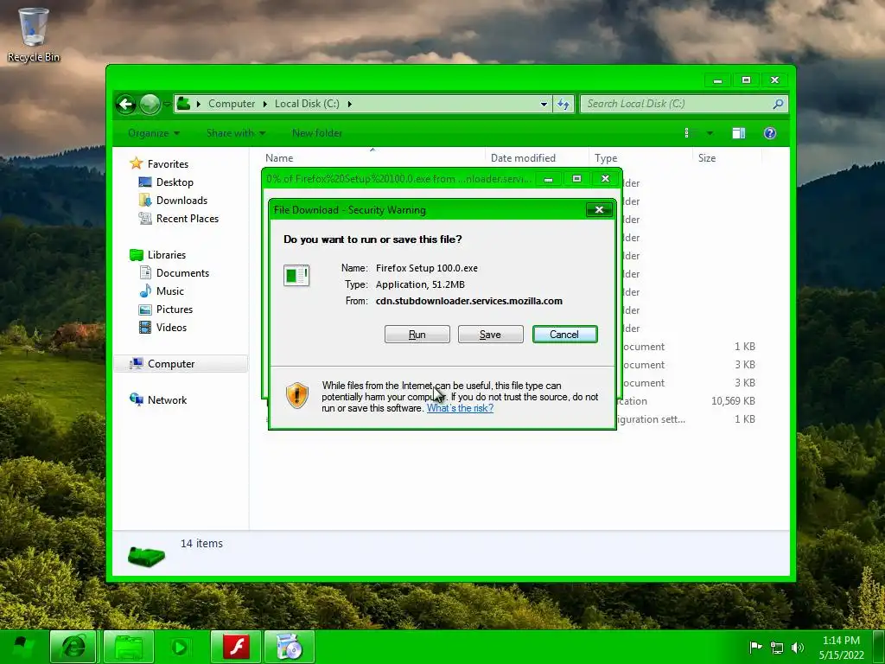The height and width of the screenshot is (664, 885).
Task: Select Network in navigation pane
Action: 167,399
